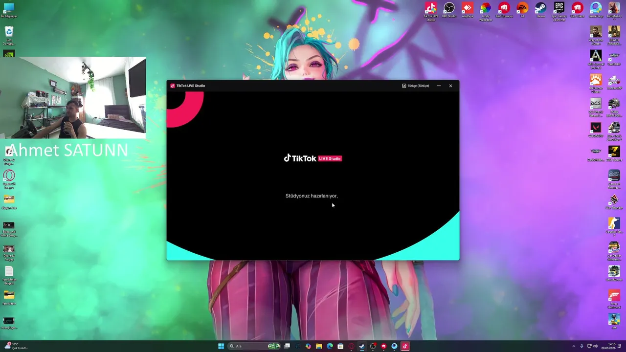This screenshot has height=352, width=626.
Task: Open the Riot Client desktop shortcut
Action: (577, 10)
